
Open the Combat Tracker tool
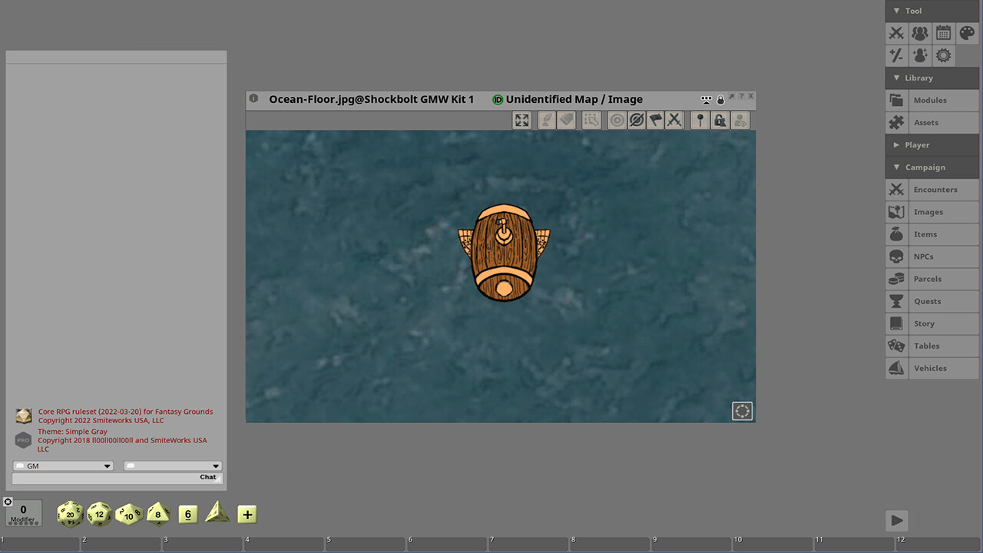[x=896, y=33]
